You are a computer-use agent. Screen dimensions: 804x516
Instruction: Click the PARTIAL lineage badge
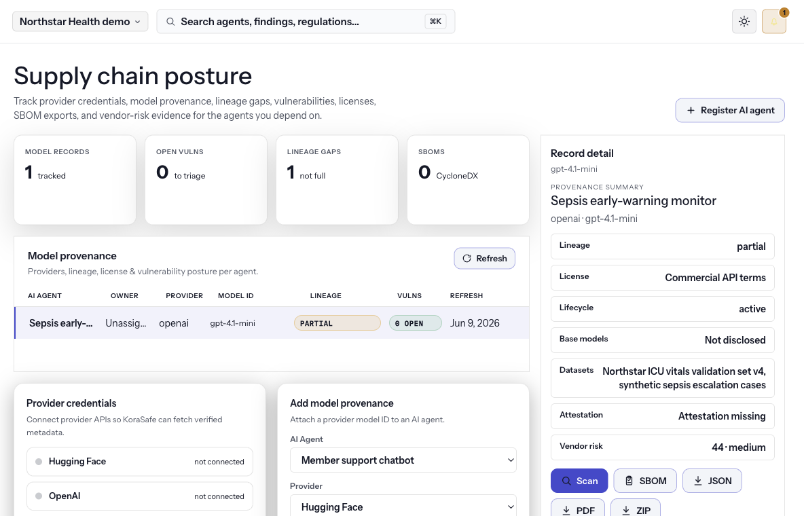click(337, 323)
